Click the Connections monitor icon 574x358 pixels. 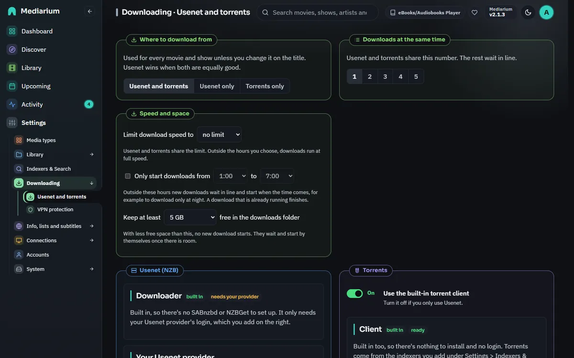point(19,241)
